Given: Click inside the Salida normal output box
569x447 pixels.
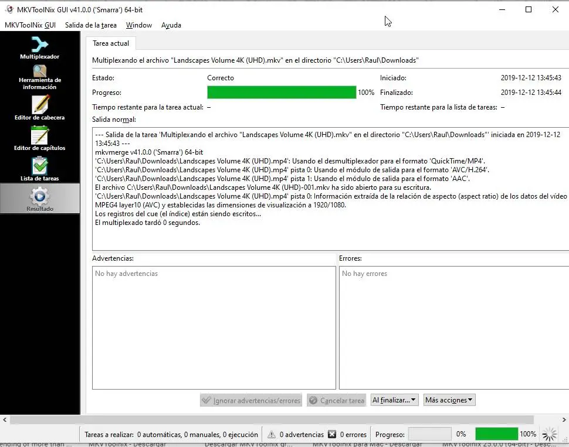Looking at the screenshot, I should click(331, 189).
